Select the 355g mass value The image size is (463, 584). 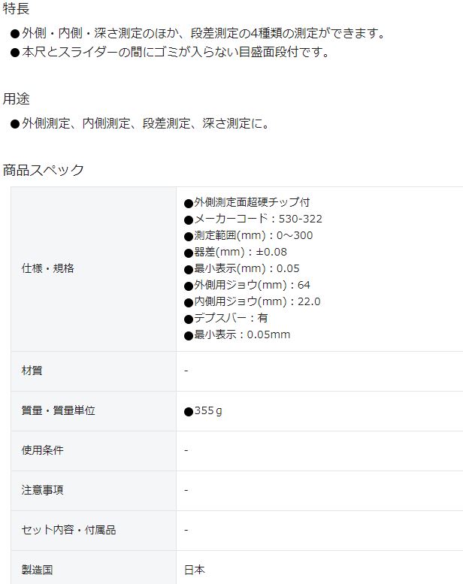203,411
